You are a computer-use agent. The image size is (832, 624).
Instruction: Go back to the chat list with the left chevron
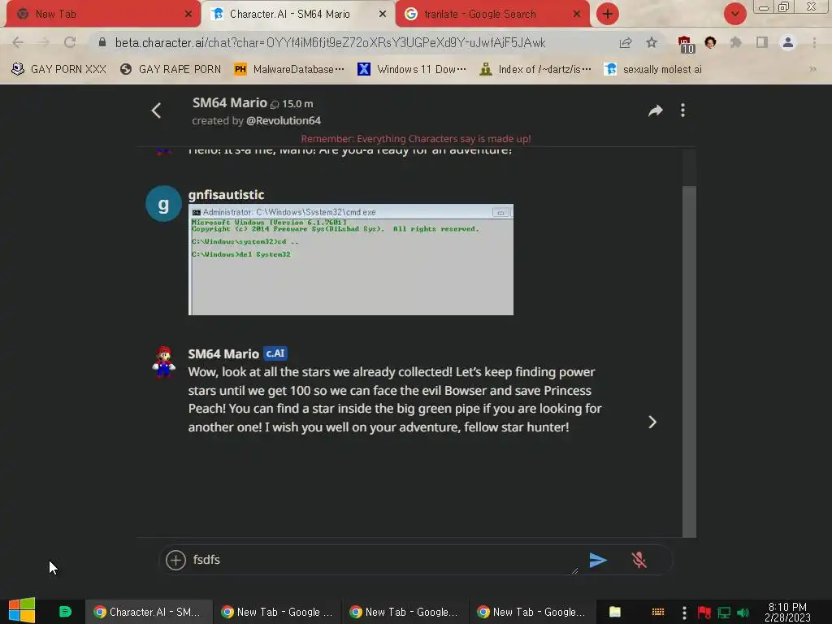pyautogui.click(x=156, y=110)
